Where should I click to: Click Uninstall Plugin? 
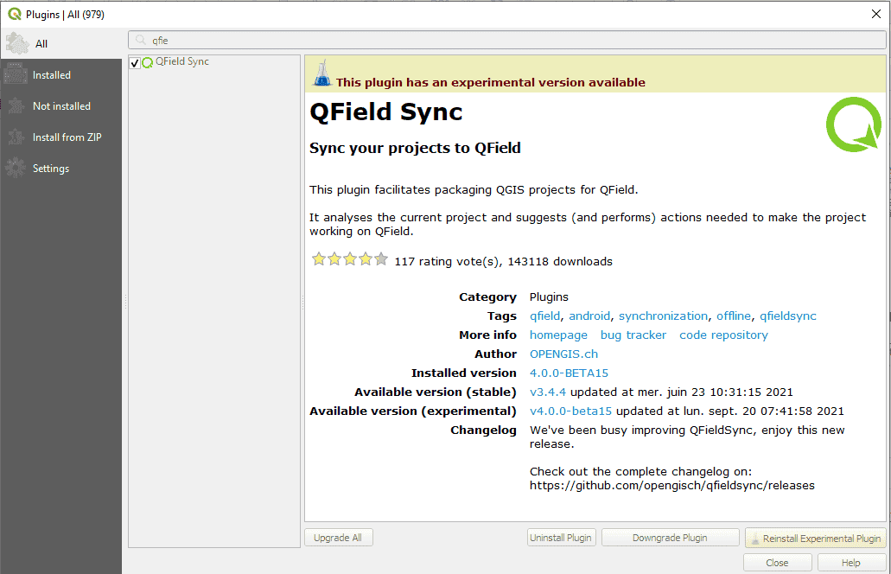click(561, 537)
